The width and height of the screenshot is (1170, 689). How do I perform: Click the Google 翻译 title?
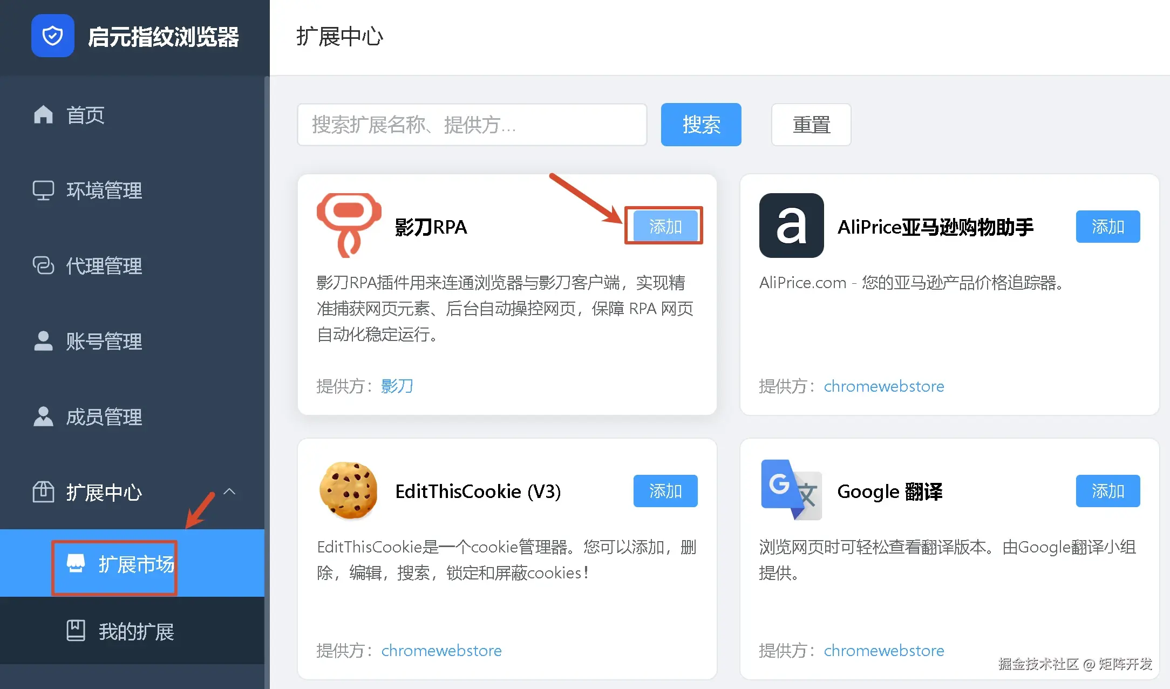pos(890,491)
